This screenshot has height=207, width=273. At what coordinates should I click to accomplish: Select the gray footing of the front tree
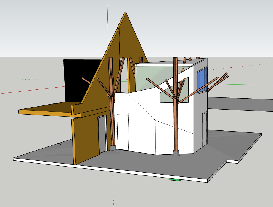[176, 153]
